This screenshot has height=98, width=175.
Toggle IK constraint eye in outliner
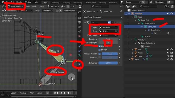168,33
